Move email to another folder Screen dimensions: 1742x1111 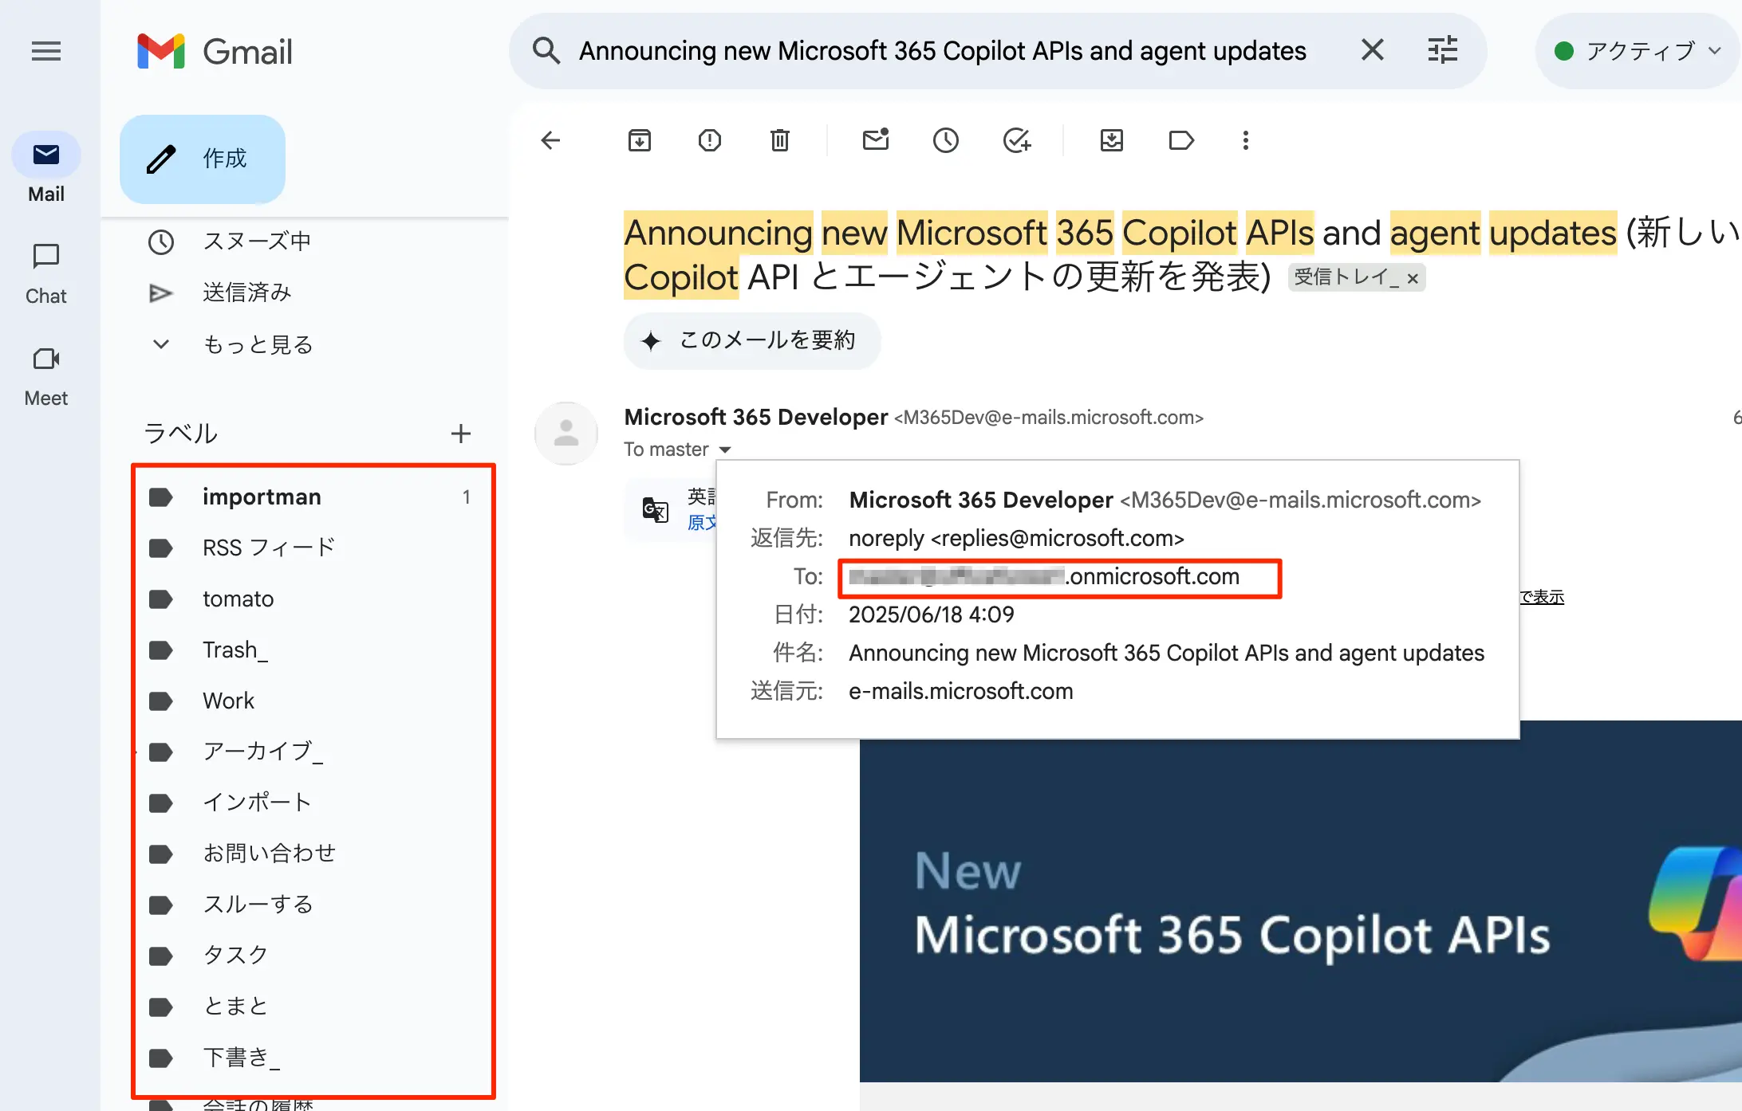point(1112,141)
